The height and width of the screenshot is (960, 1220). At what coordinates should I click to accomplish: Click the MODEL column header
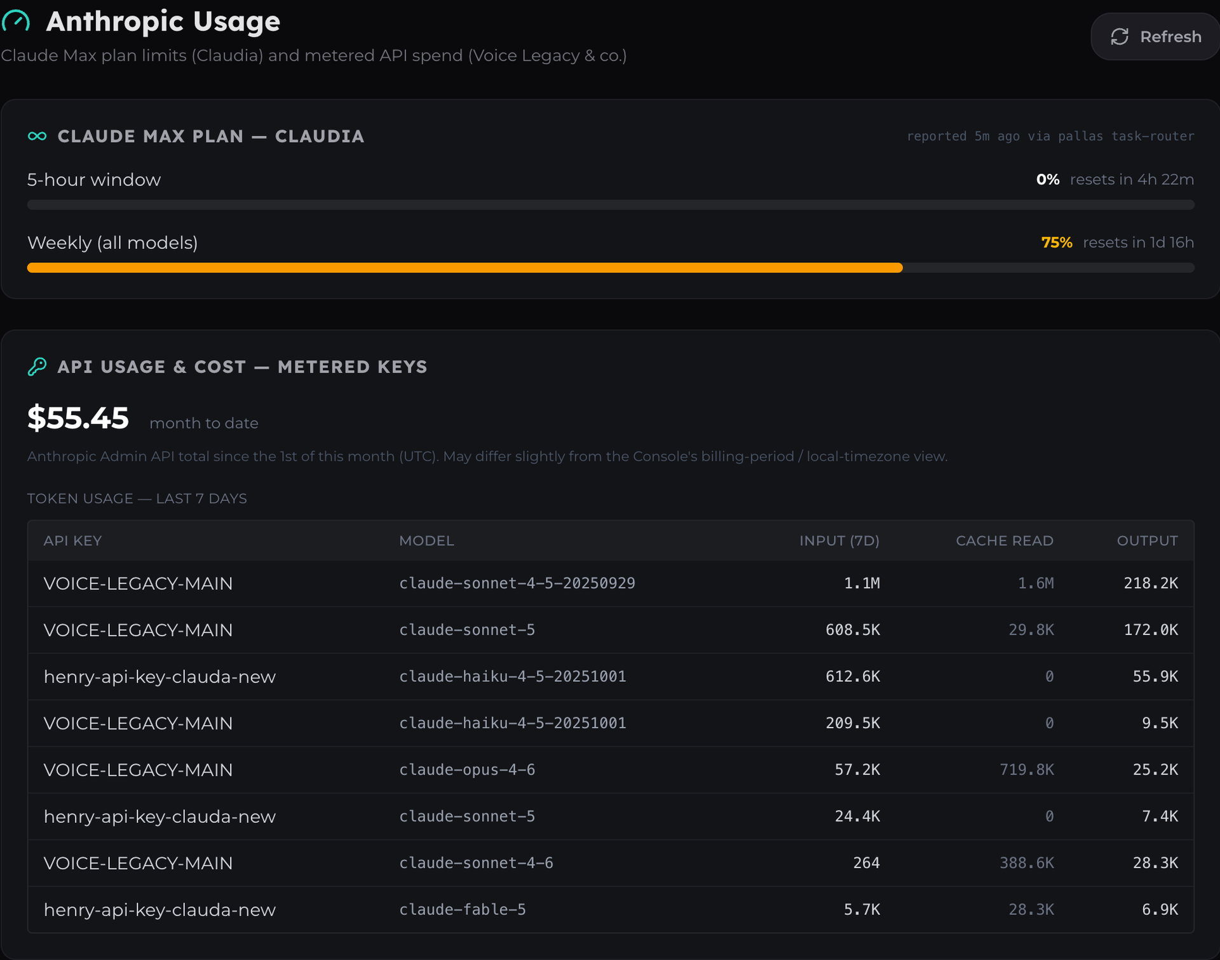(426, 541)
